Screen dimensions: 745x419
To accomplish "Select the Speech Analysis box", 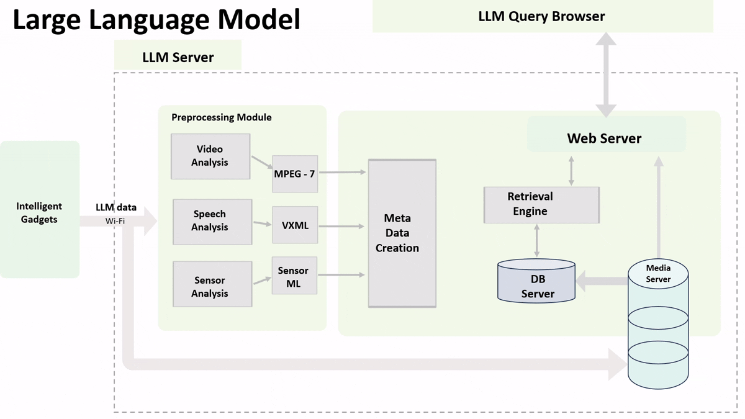I will tap(212, 221).
